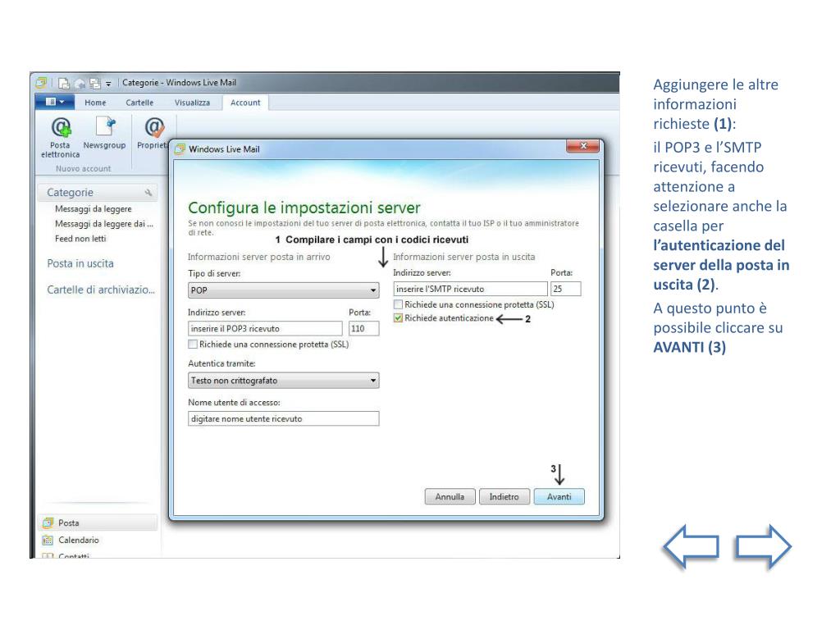840x630 pixels.
Task: Click the incoming POP3 server address field
Action: [x=265, y=328]
